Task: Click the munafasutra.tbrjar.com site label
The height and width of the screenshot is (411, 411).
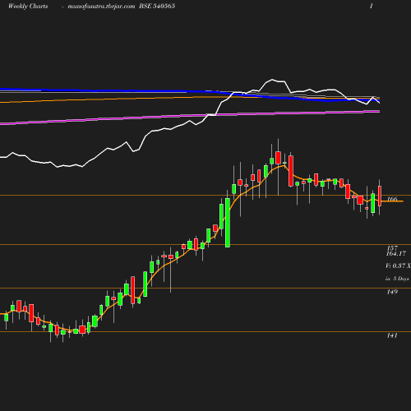Action: pos(101,7)
